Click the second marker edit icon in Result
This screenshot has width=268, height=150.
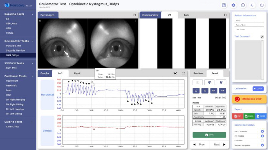coord(221,82)
